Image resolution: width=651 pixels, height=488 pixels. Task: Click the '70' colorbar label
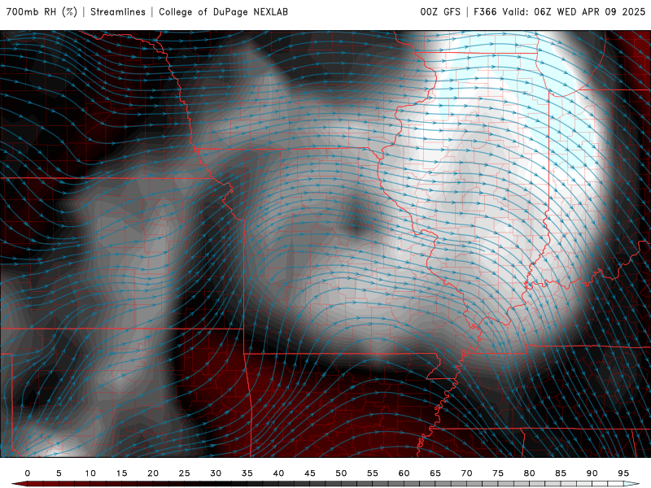(x=466, y=473)
